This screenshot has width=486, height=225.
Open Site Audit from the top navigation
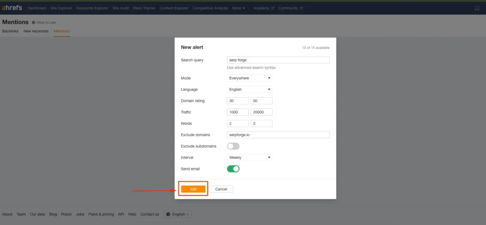[121, 8]
